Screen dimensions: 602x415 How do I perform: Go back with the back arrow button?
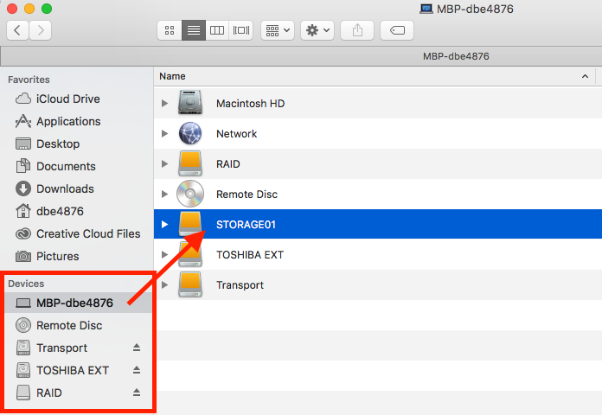(x=17, y=30)
